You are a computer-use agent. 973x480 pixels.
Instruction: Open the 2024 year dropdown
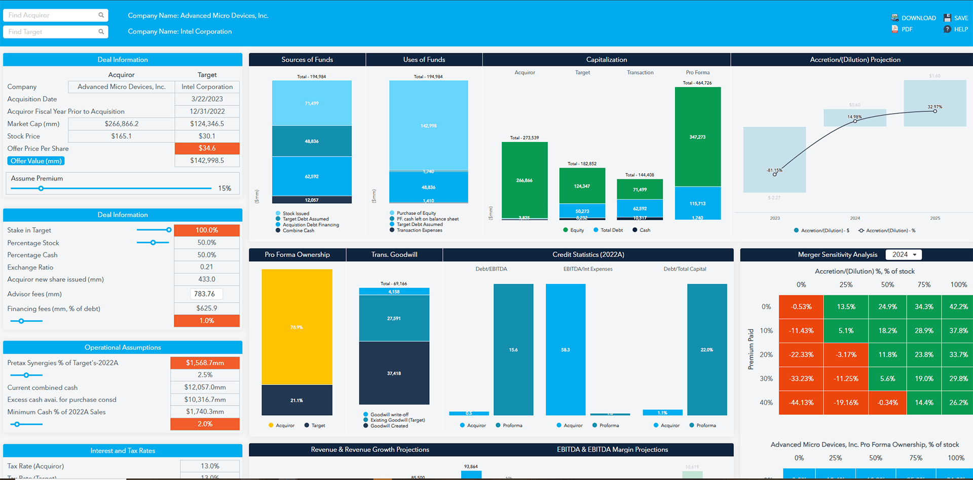[x=904, y=254]
